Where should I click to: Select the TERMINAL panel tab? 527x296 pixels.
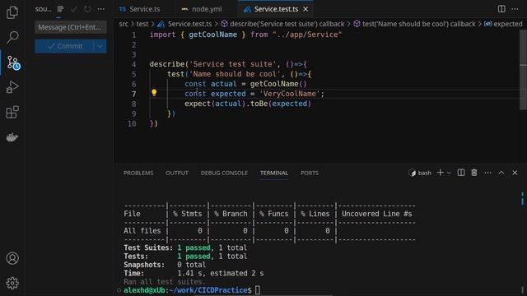[274, 173]
